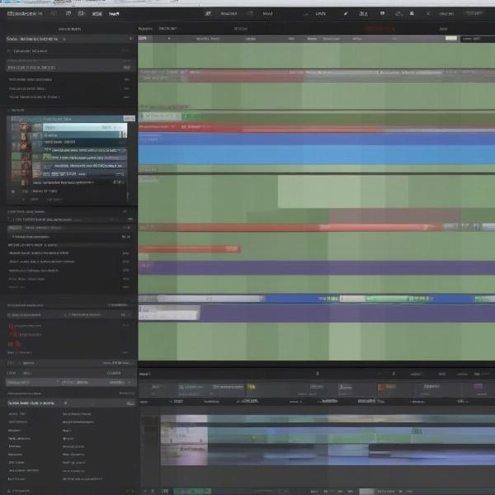Select the upper purple track bar
The image size is (495, 495).
(x=316, y=267)
